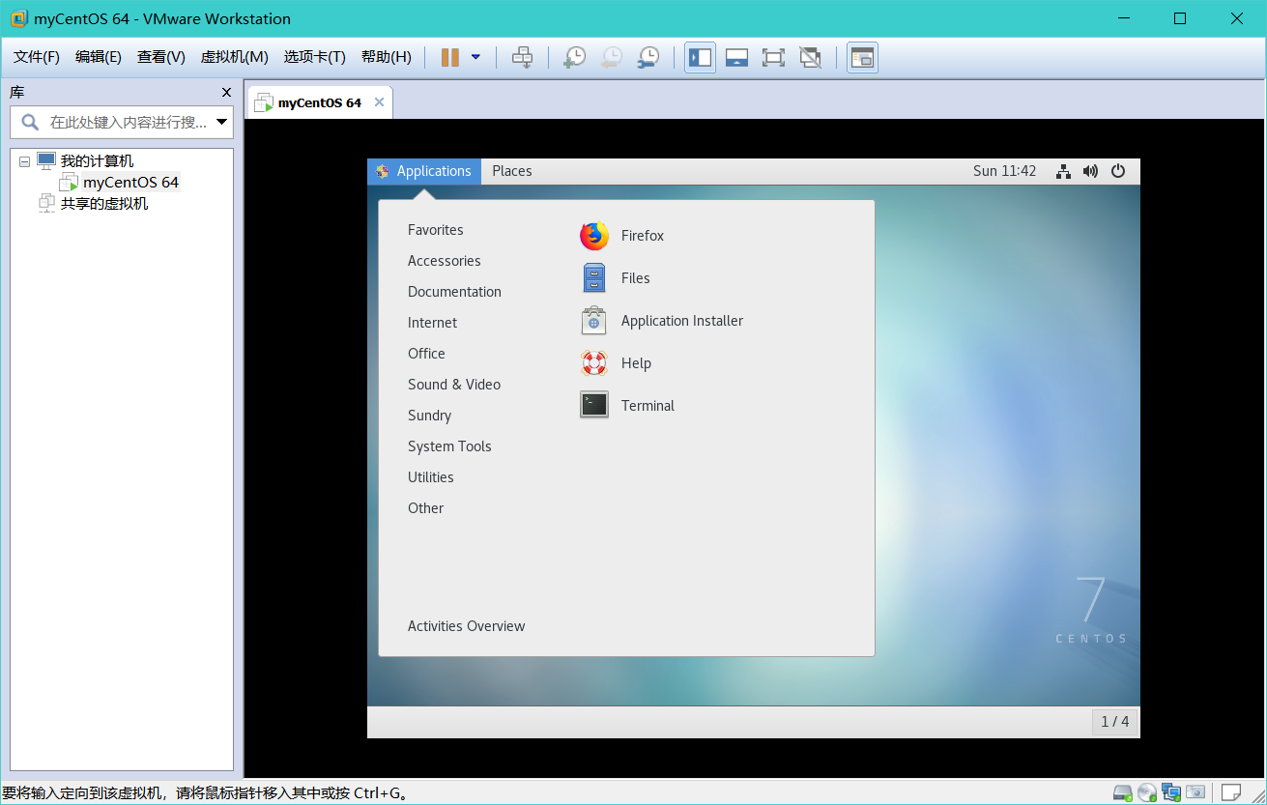The image size is (1267, 805).
Task: Click the Help lifebuoy icon
Action: pyautogui.click(x=594, y=363)
